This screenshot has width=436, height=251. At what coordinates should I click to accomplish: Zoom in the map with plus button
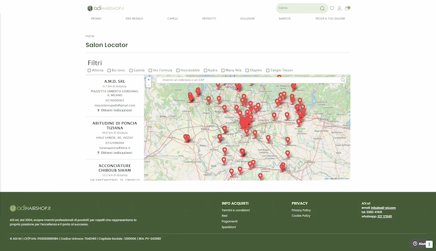[x=148, y=78]
